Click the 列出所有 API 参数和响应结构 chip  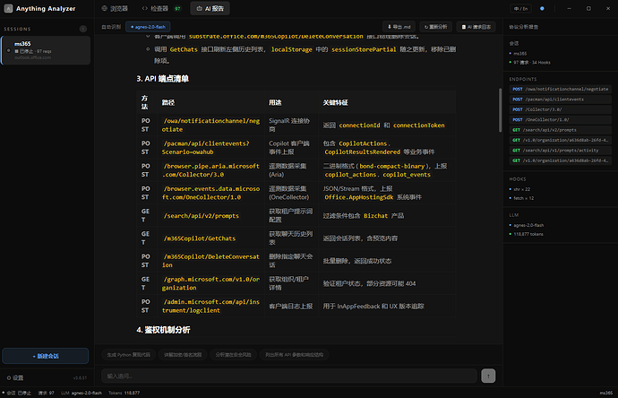294,355
